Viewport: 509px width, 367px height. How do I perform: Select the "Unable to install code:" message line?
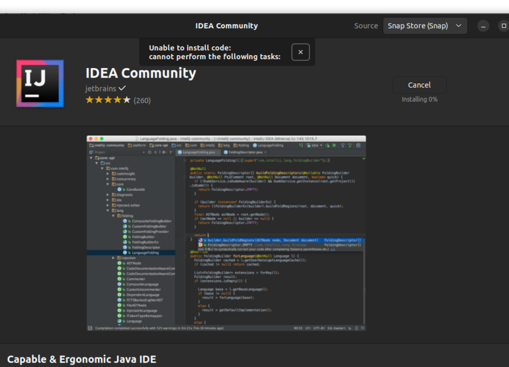[190, 48]
